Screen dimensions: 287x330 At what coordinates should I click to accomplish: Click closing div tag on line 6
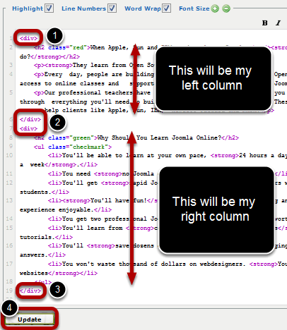[x=30, y=119]
